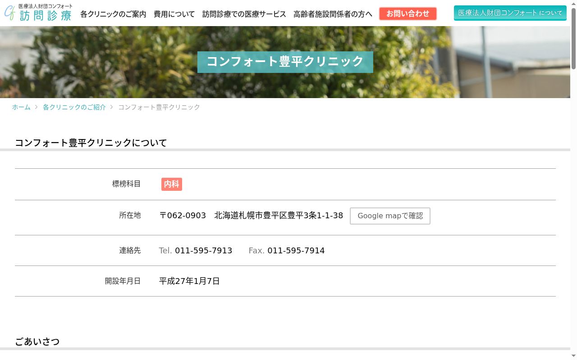Click telephone number 011-595-7913
This screenshot has height=360, width=577.
(203, 251)
